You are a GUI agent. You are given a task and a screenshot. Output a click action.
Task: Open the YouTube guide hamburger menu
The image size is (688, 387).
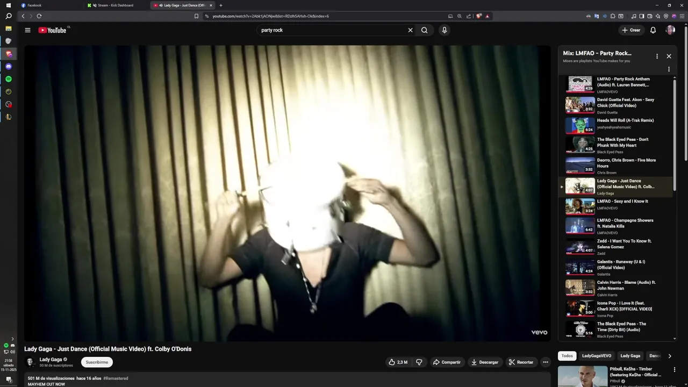pos(27,30)
